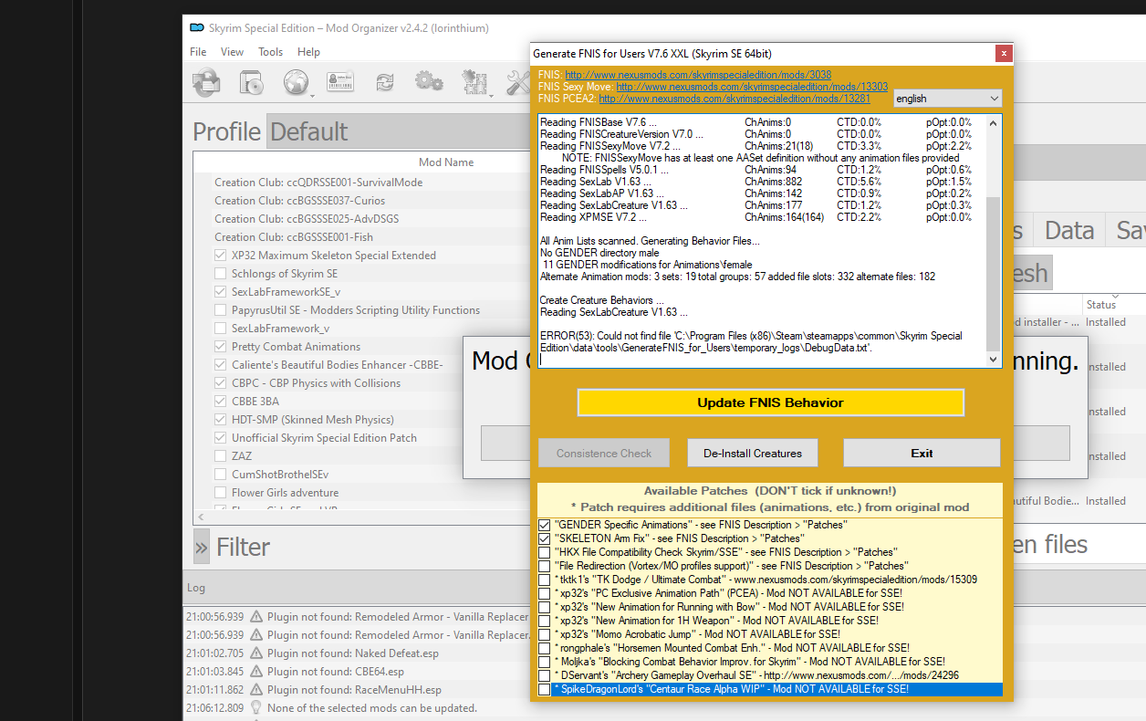Viewport: 1146px width, 721px height.
Task: Click mod list horizontal scroll left arrow
Action: point(200,517)
